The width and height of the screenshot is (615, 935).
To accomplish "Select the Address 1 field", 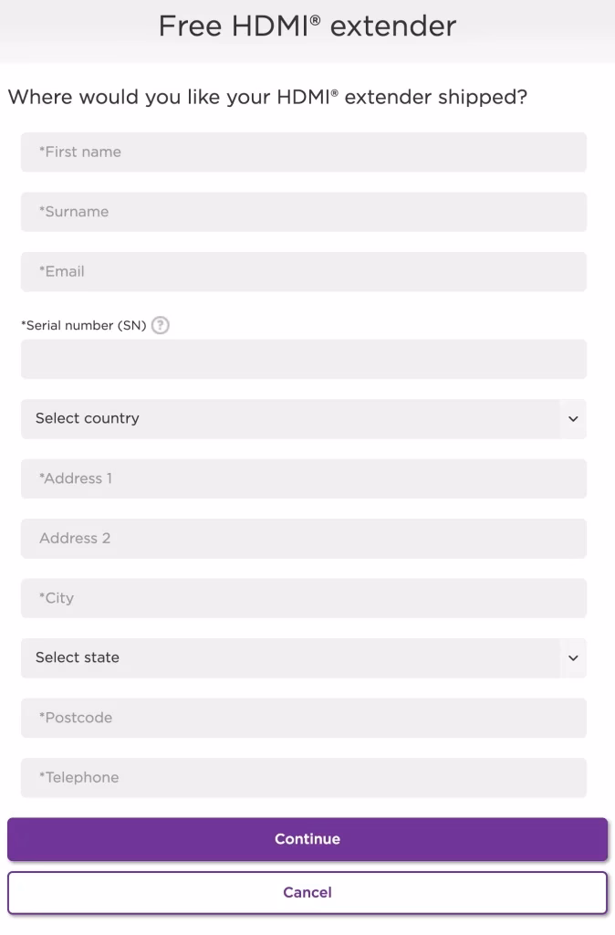I will tap(304, 478).
